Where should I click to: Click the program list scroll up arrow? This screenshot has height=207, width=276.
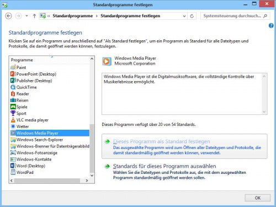(92, 59)
